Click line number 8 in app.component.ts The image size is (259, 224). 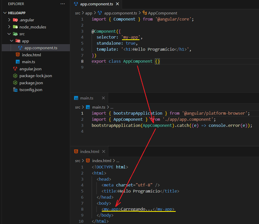(x=82, y=61)
